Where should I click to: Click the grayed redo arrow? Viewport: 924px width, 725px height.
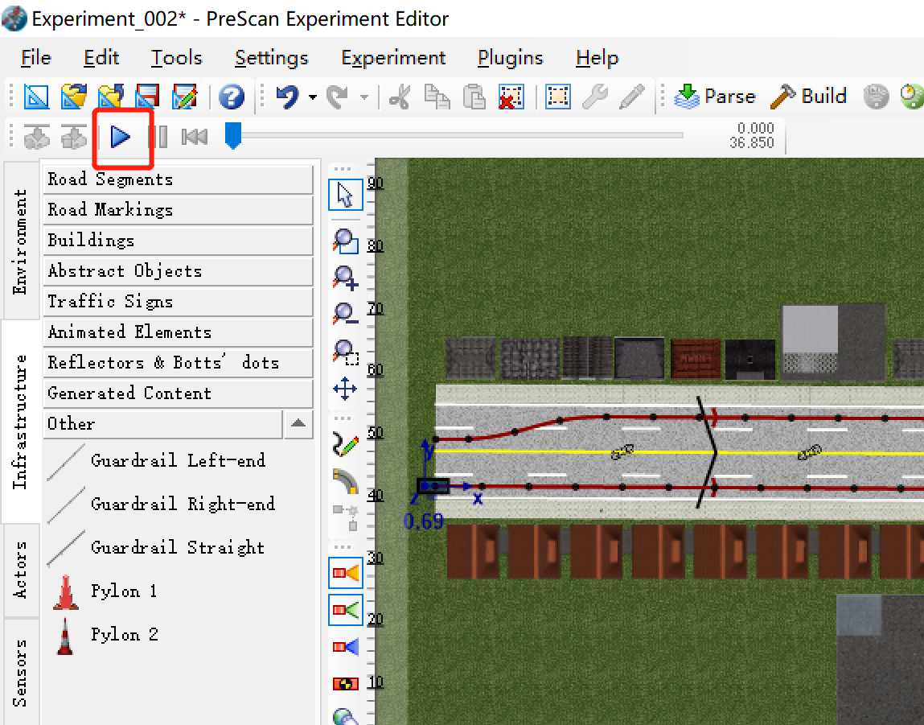click(x=338, y=97)
